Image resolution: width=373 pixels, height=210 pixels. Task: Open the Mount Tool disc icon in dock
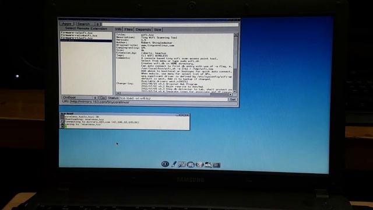pos(199,164)
